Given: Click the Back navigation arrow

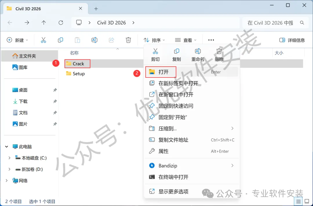Looking at the screenshot, I should 10,23.
